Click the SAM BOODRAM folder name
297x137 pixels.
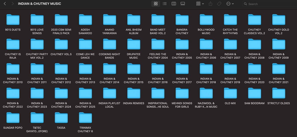[254, 103]
